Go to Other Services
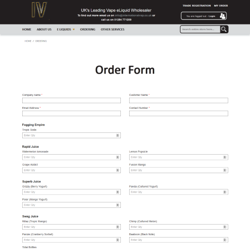 (112, 30)
